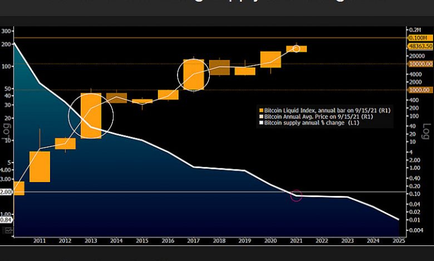Click the 2025 label on the time axis
Image resolution: width=434 pixels, height=261 pixels.
click(x=398, y=240)
